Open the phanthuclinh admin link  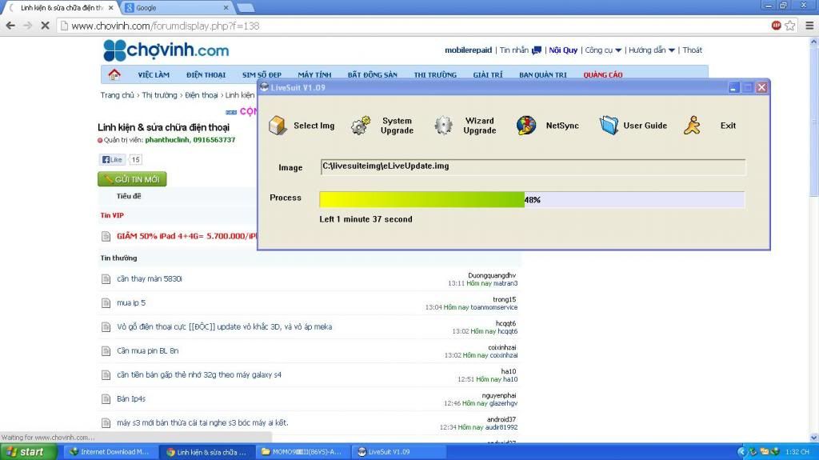click(x=166, y=140)
